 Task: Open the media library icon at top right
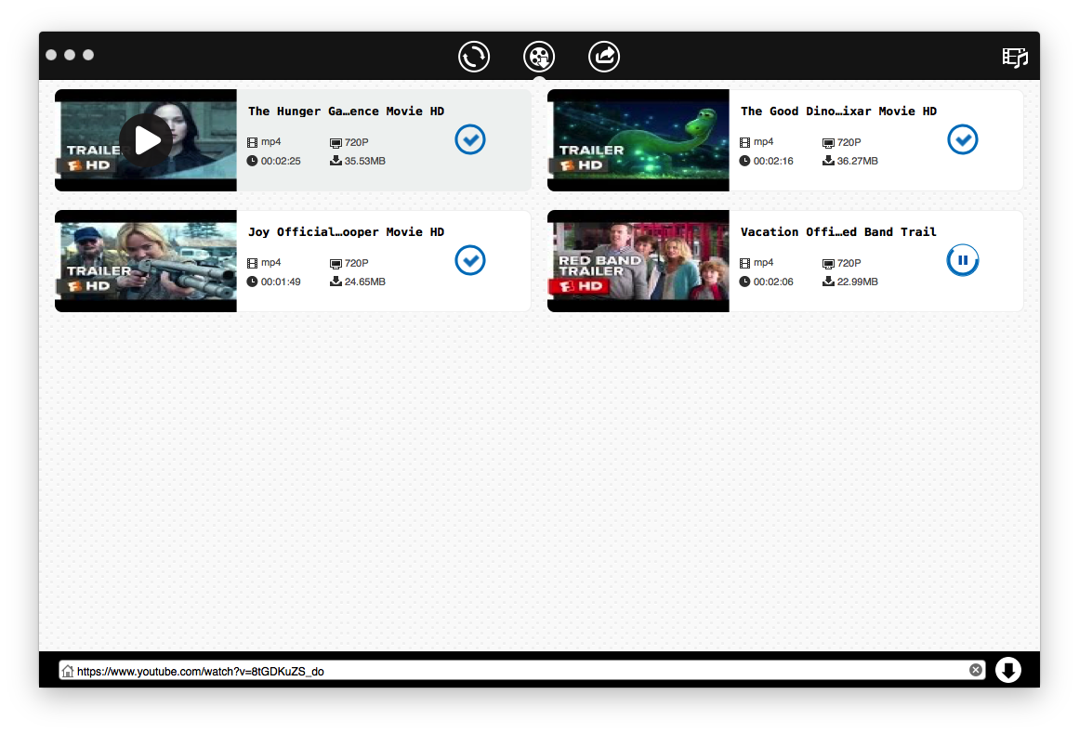(x=1014, y=57)
